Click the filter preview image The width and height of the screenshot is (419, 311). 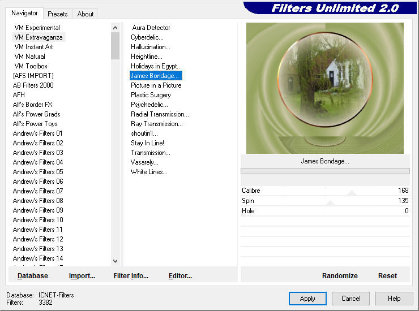pyautogui.click(x=324, y=88)
